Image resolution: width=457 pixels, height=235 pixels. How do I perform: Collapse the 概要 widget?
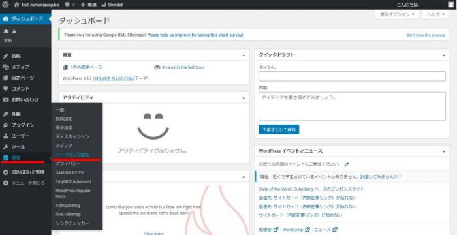coord(244,55)
